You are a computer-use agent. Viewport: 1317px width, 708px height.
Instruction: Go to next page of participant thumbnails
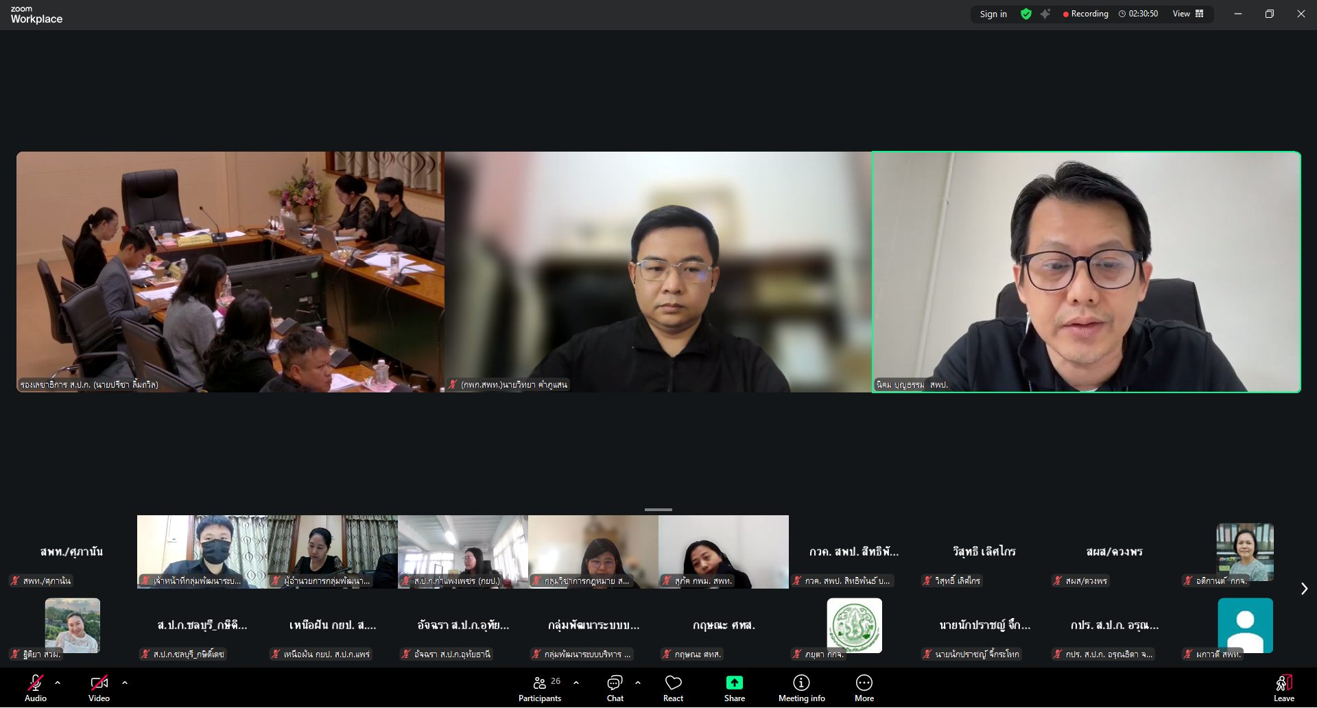[x=1304, y=589]
